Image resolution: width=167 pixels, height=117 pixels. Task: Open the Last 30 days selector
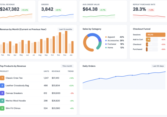pyautogui.click(x=158, y=66)
